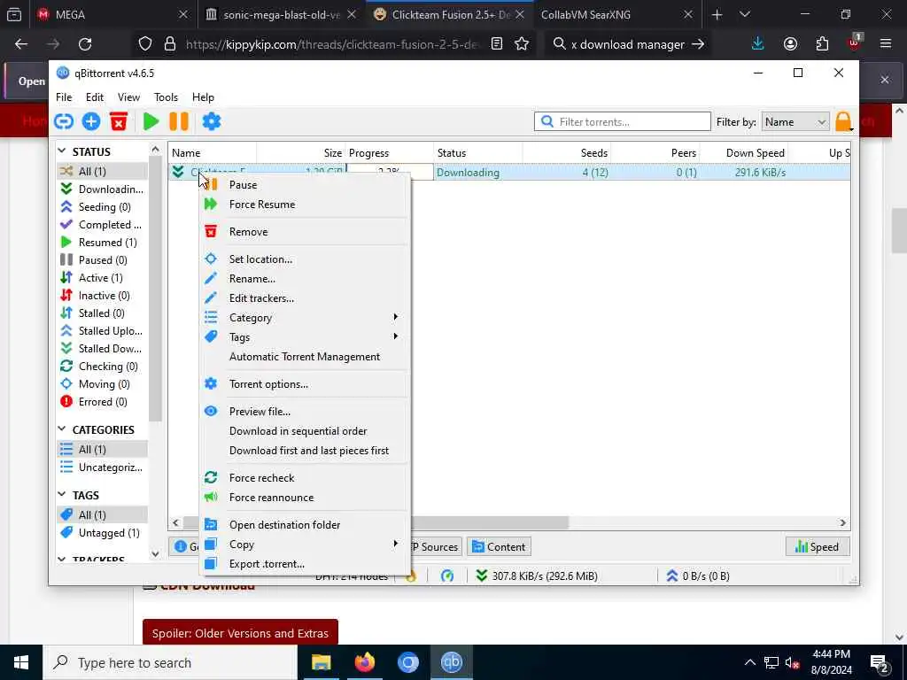The image size is (907, 680).
Task: Select Force recheck in context menu
Action: pyautogui.click(x=305, y=477)
